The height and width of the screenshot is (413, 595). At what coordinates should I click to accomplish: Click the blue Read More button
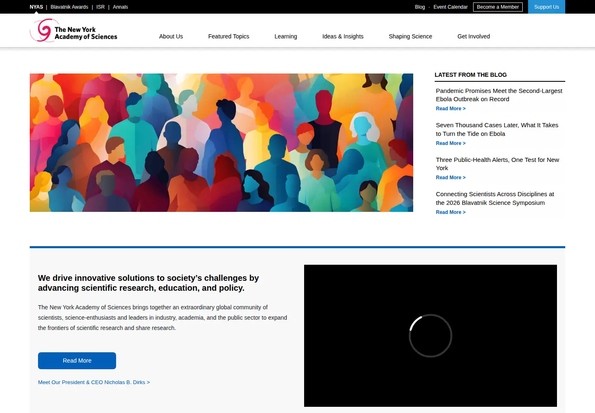[x=77, y=361]
